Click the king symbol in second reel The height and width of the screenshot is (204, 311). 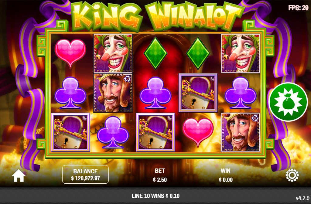pos(113,93)
